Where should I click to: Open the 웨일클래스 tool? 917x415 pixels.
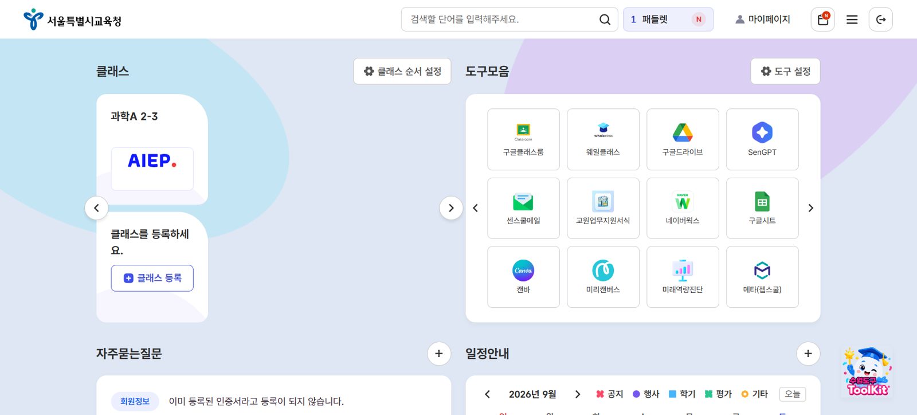coord(603,139)
